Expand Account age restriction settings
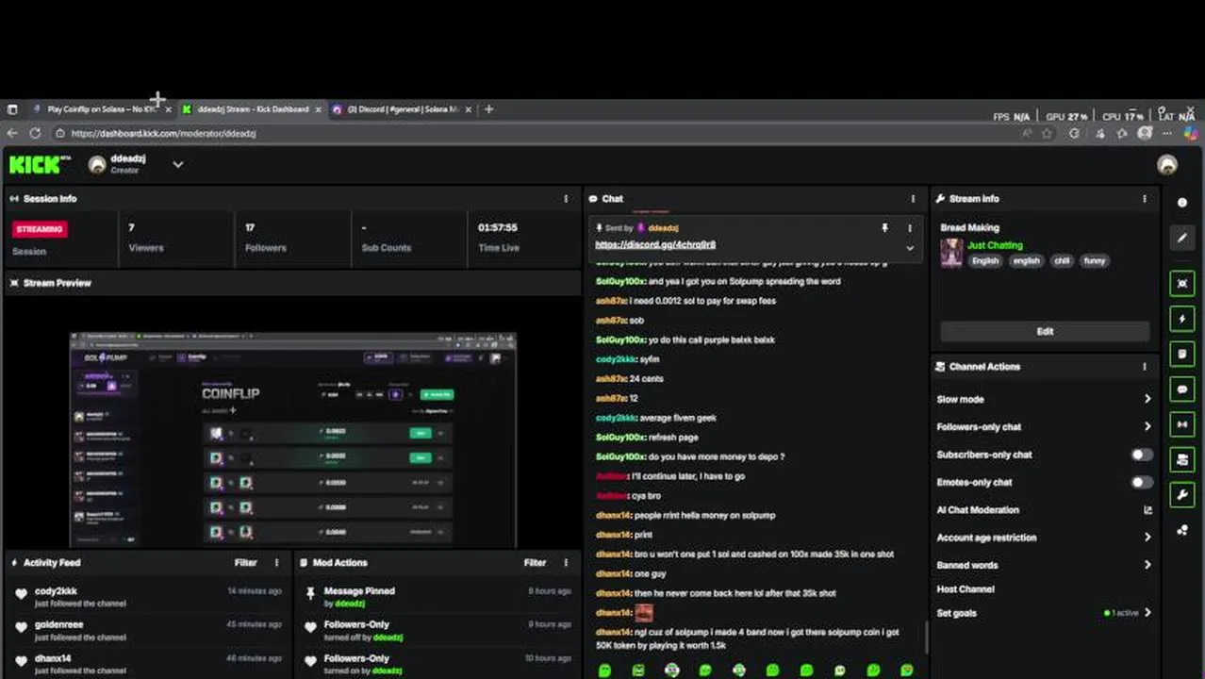This screenshot has width=1205, height=679. pos(1147,538)
